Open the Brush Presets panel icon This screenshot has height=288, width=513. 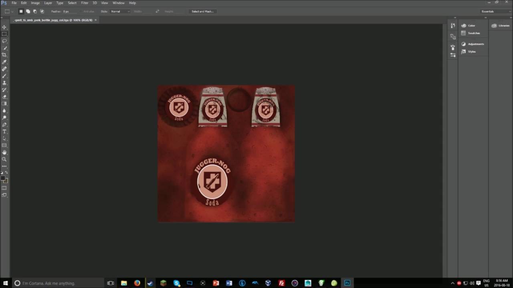[x=453, y=47]
